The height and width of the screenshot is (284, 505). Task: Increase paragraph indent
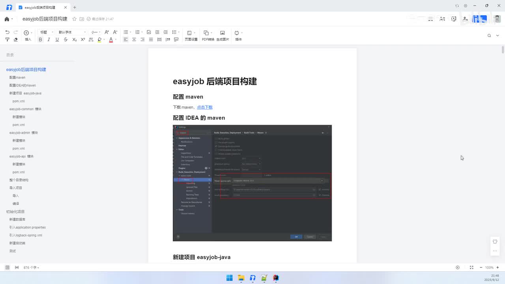click(x=166, y=32)
